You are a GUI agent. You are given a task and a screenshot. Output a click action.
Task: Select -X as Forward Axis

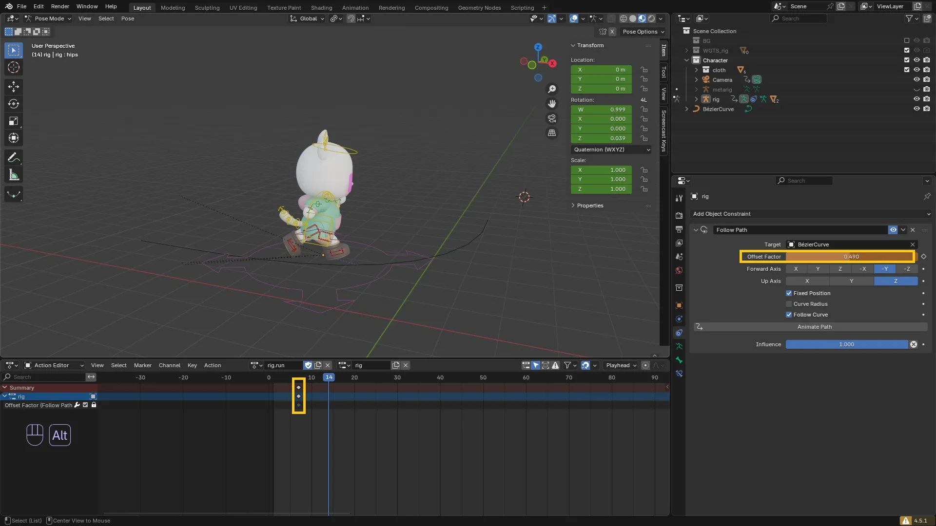(x=862, y=269)
